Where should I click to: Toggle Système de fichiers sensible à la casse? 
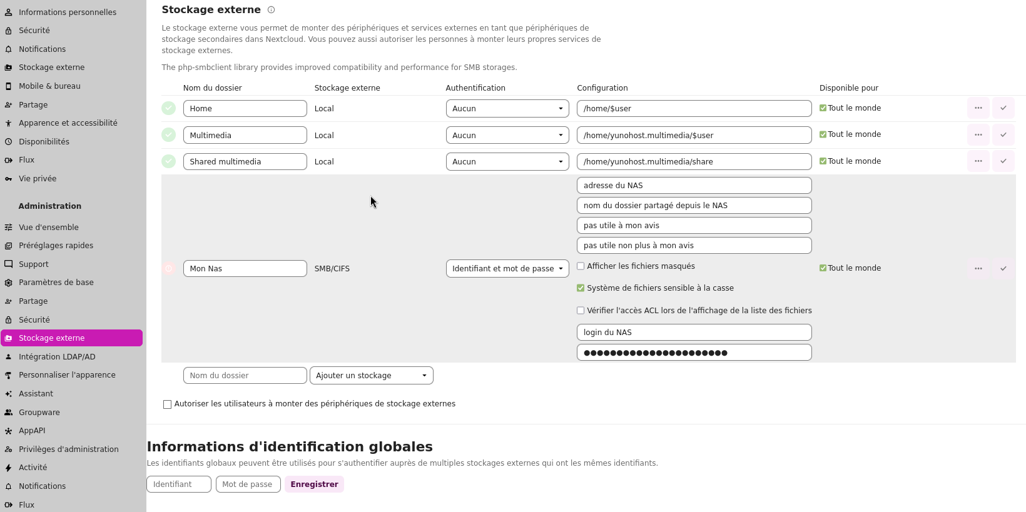[x=581, y=288]
